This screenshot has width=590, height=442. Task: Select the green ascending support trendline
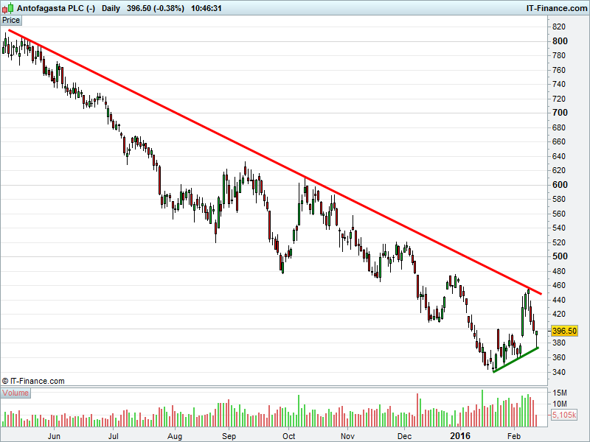click(x=516, y=359)
